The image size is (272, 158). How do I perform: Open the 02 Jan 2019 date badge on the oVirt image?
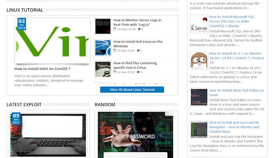pos(22,24)
